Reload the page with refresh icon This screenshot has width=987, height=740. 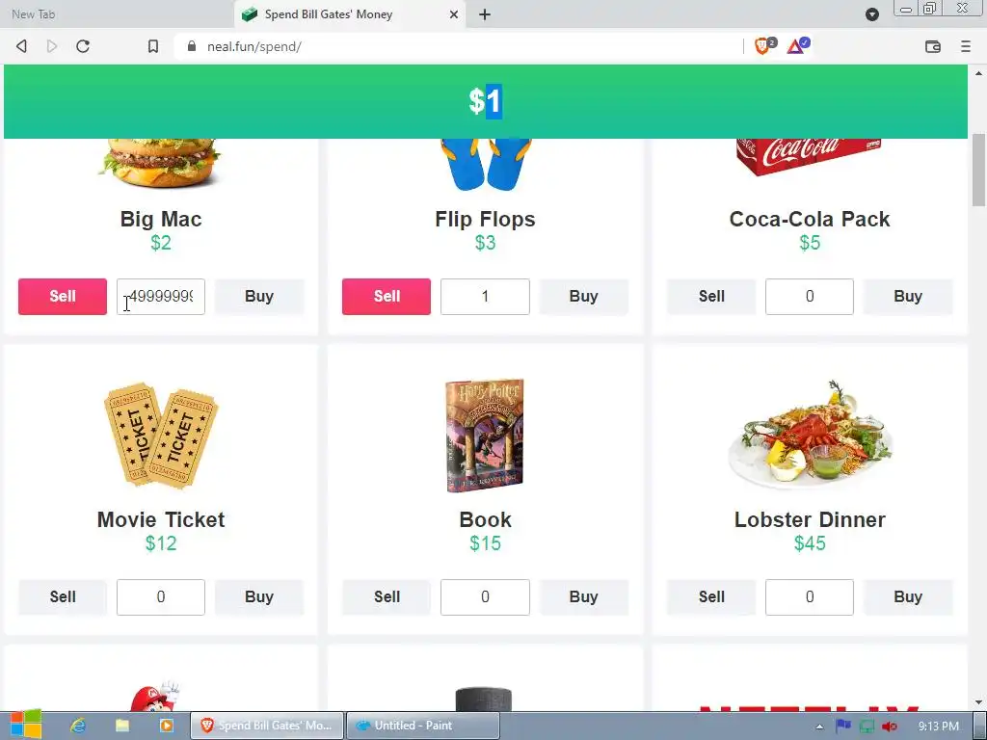[x=83, y=46]
